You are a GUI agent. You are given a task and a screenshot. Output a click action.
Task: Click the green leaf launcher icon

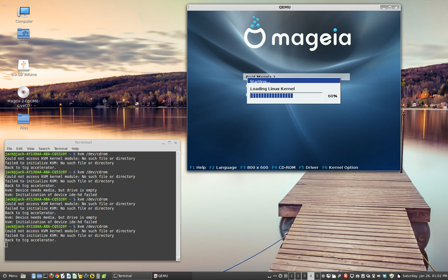pos(104,276)
